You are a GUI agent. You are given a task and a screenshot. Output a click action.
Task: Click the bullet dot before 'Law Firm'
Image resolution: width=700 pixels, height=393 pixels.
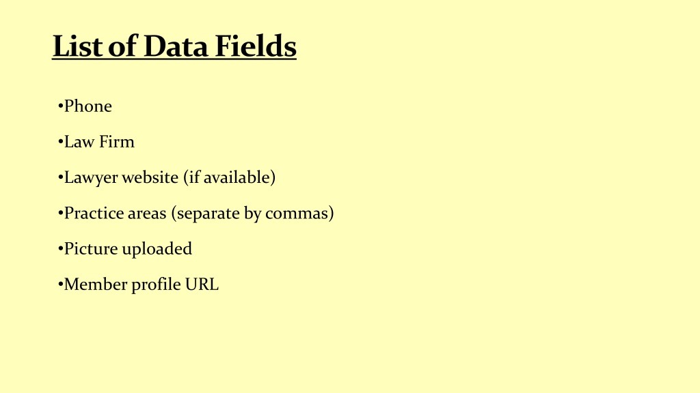pyautogui.click(x=60, y=142)
